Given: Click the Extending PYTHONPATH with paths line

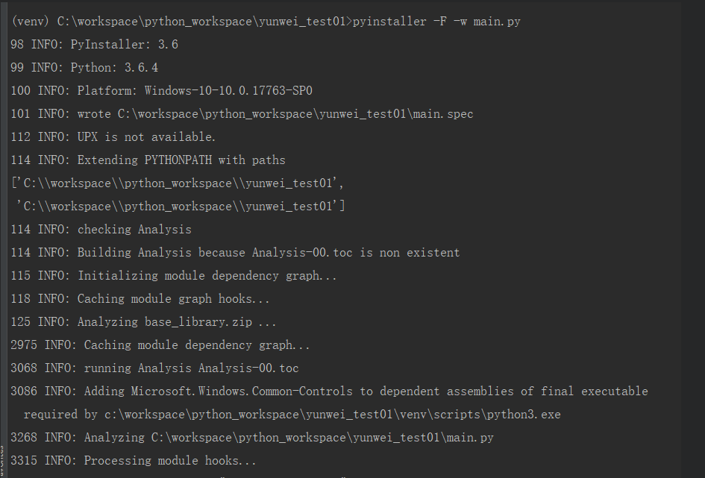Looking at the screenshot, I should point(148,160).
